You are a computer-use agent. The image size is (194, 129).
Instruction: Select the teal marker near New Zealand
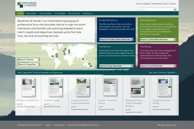pos(91,66)
